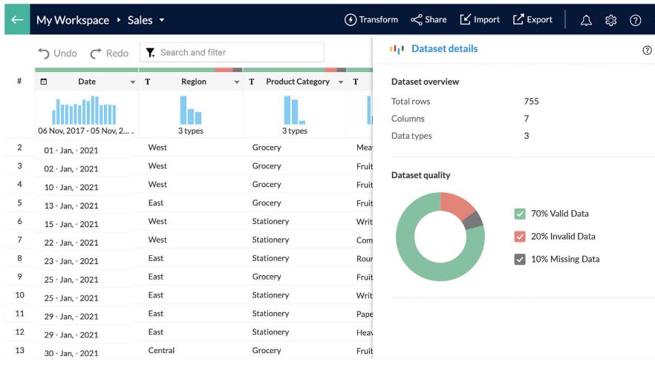Click the 'Columns' label in dataset overview
This screenshot has height=365, width=655.
tap(408, 119)
